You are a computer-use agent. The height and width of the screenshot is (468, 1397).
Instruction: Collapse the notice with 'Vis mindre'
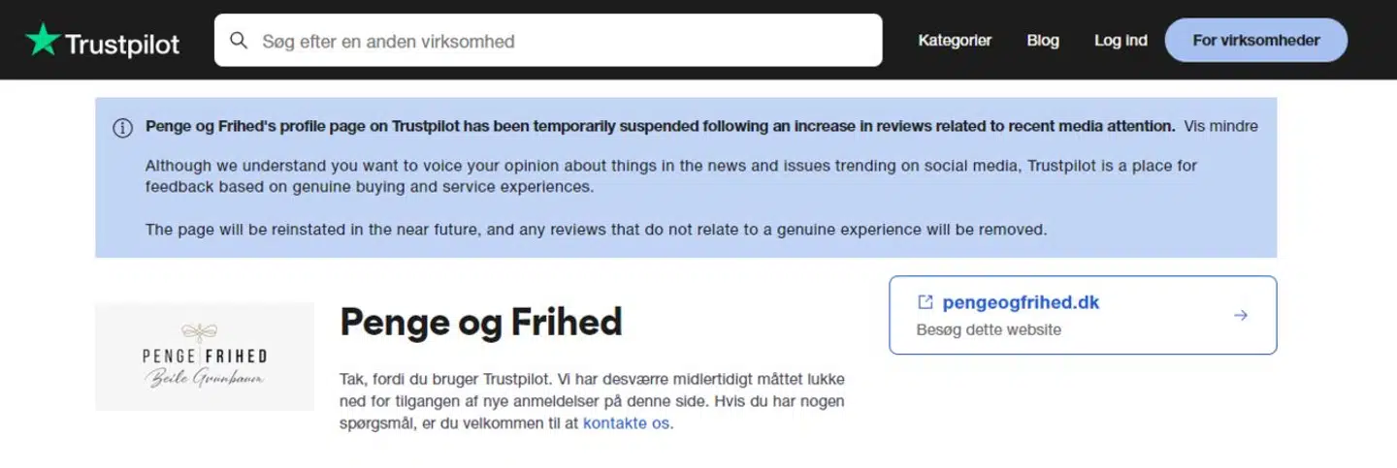[x=1220, y=126]
